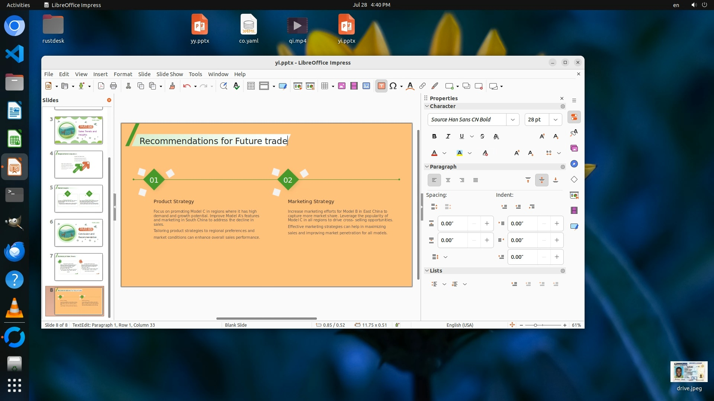Open the font size dropdown
This screenshot has height=401, width=714.
(555, 120)
